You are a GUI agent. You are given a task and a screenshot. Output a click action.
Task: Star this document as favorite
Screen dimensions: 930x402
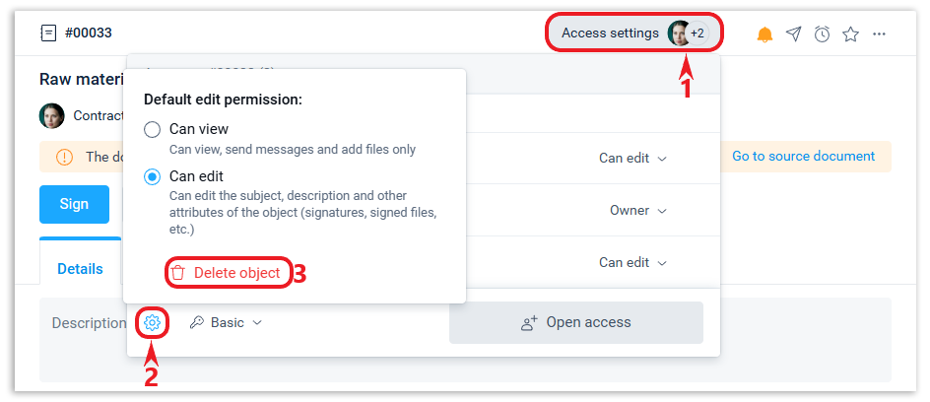(x=850, y=34)
